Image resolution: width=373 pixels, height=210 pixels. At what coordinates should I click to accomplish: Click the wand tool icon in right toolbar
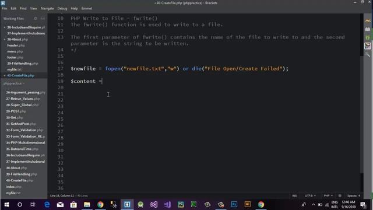(368, 54)
